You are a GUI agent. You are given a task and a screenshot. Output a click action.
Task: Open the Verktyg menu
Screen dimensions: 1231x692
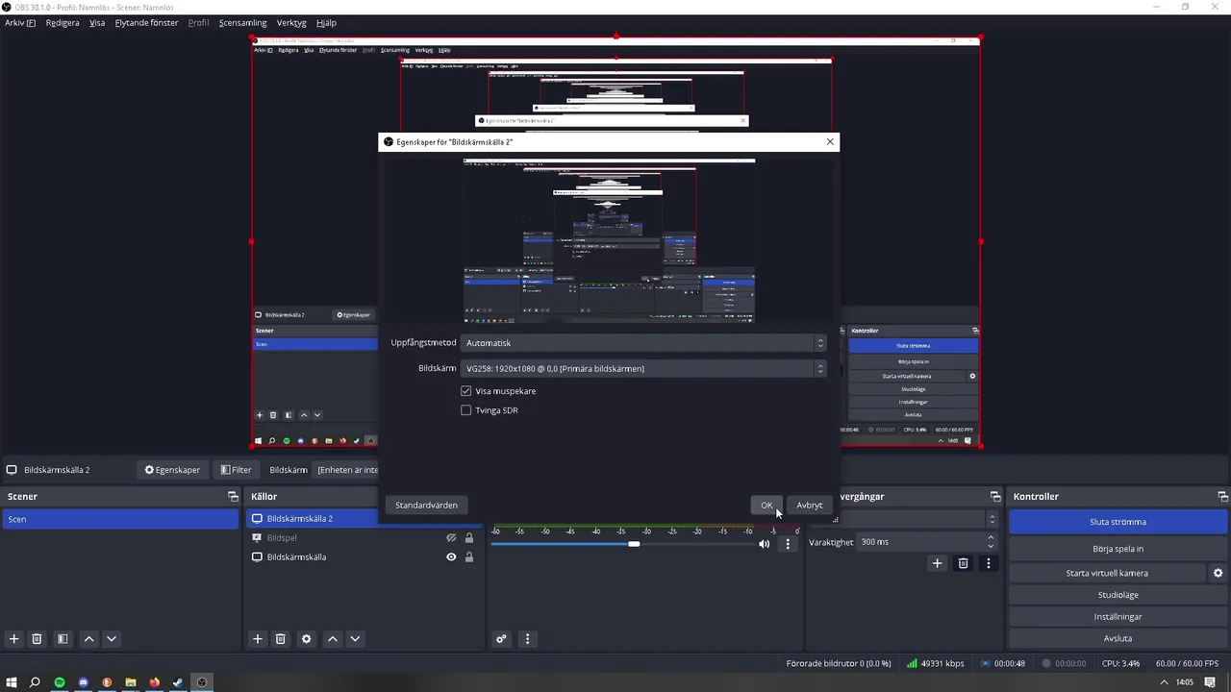(x=291, y=22)
